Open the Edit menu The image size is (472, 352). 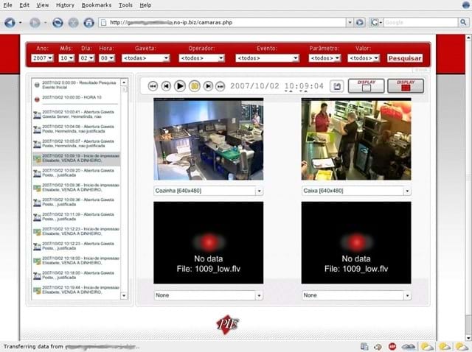24,5
